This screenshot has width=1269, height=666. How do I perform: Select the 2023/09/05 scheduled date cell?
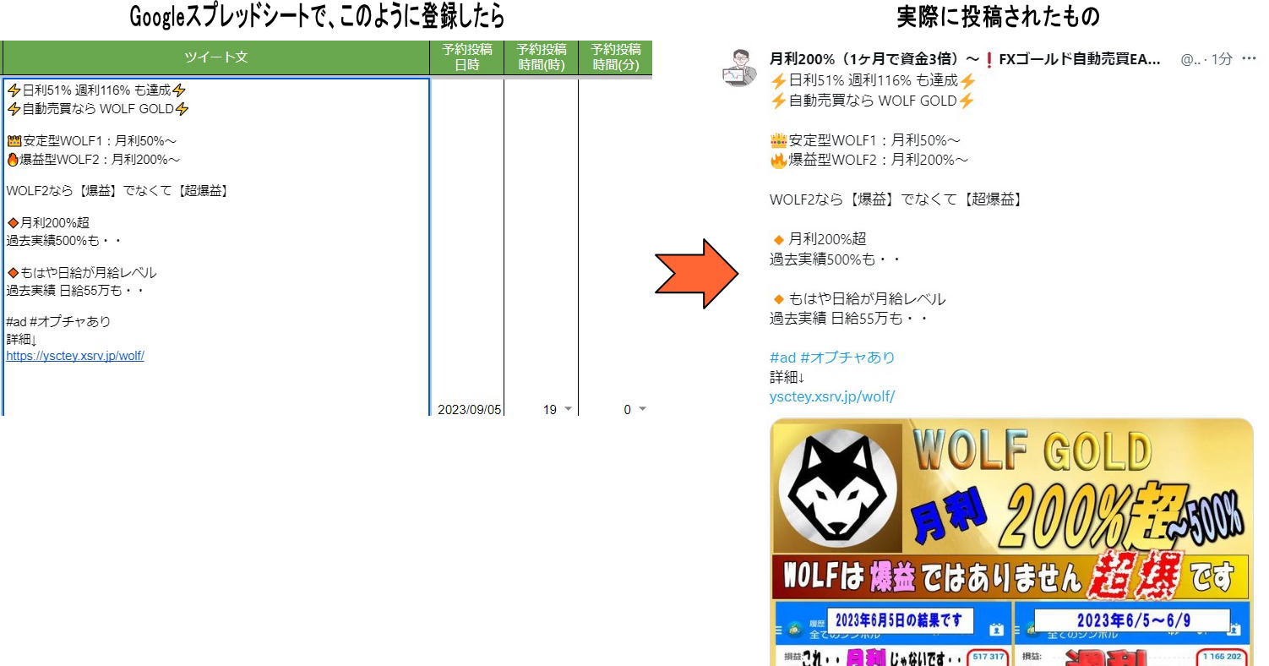(x=469, y=409)
